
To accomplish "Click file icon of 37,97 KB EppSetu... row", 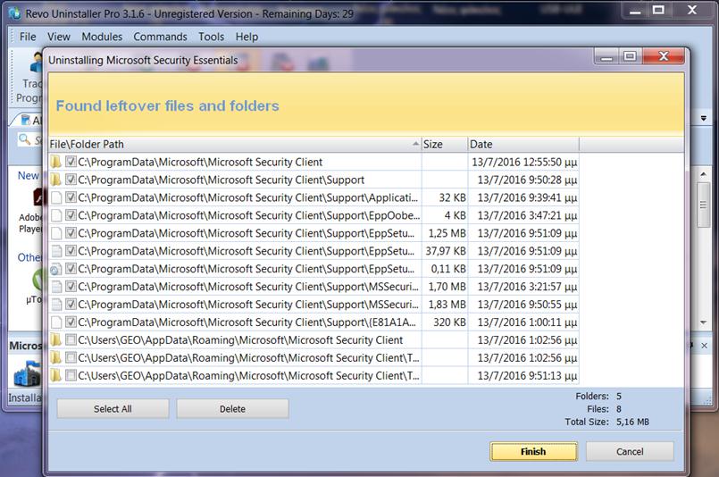I will [56, 251].
